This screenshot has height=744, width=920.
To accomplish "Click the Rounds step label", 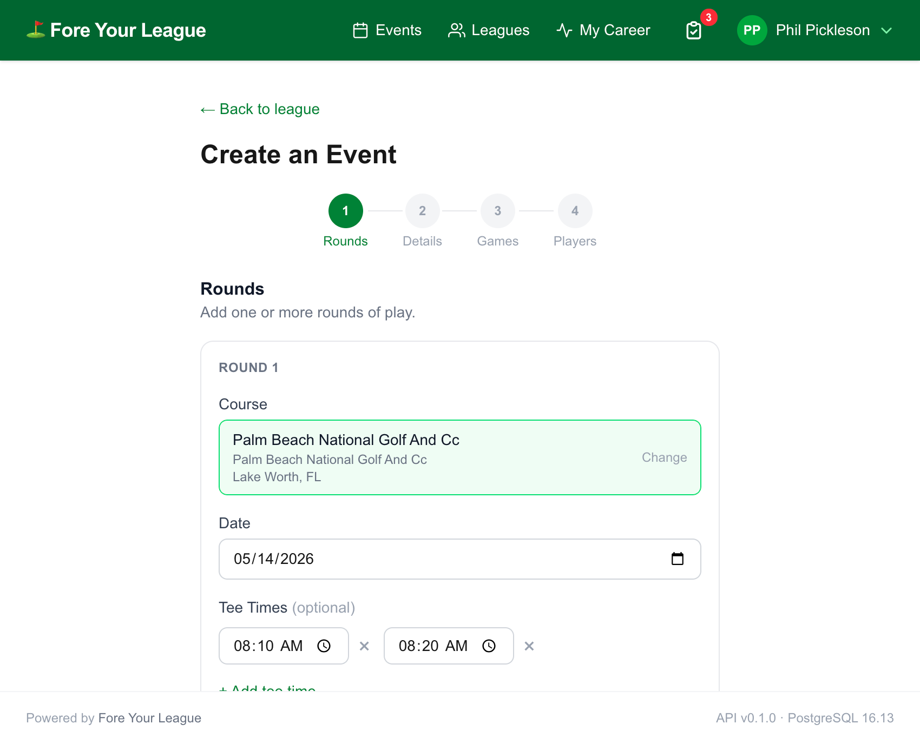I will 346,241.
